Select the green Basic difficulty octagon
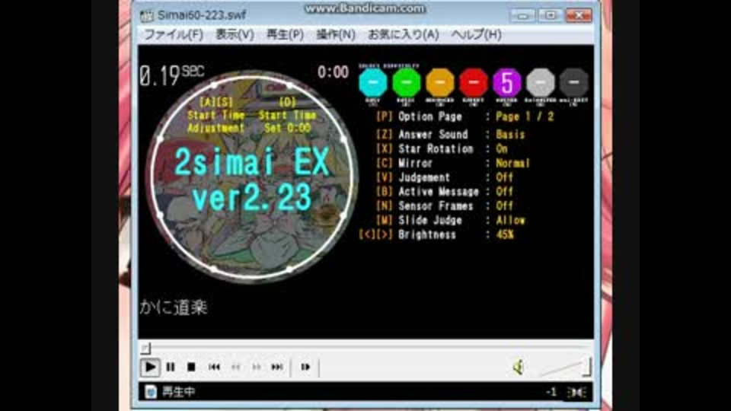The width and height of the screenshot is (731, 411). (x=407, y=82)
